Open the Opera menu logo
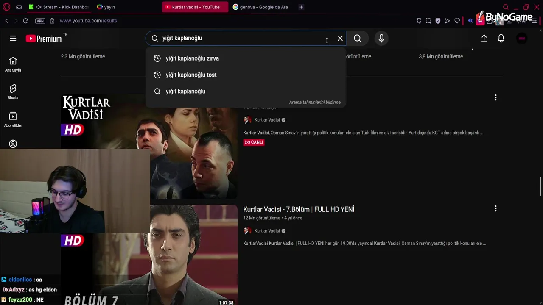 pos(6,7)
